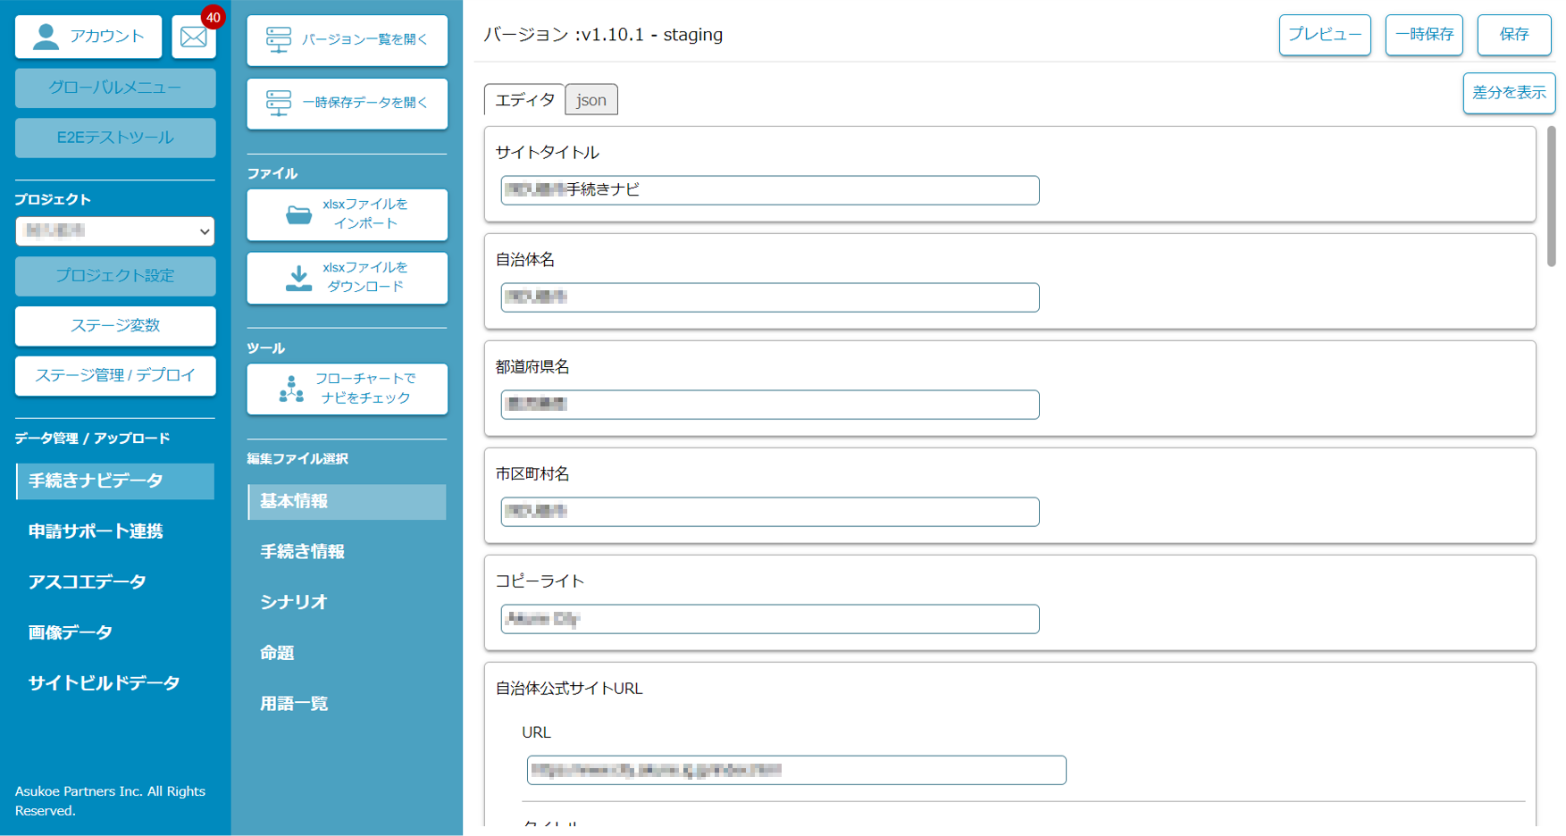Click the temporary save data server icon
Screen dimensions: 1566x836
click(279, 103)
